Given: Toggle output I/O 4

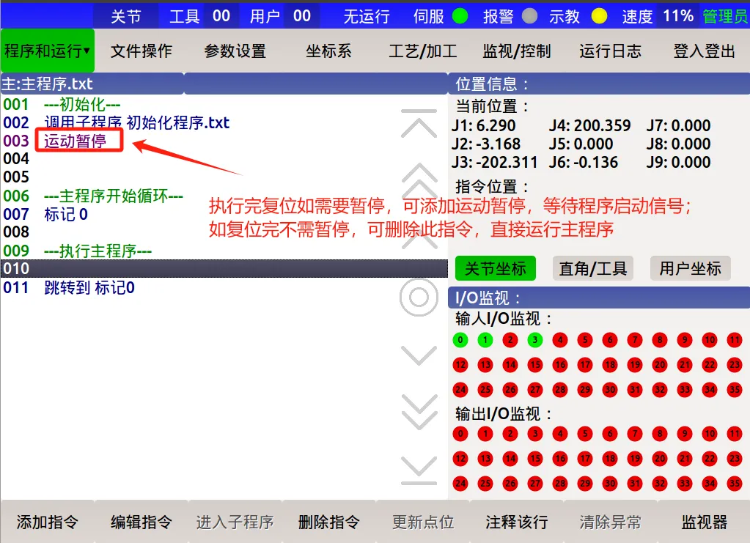Looking at the screenshot, I should point(560,434).
